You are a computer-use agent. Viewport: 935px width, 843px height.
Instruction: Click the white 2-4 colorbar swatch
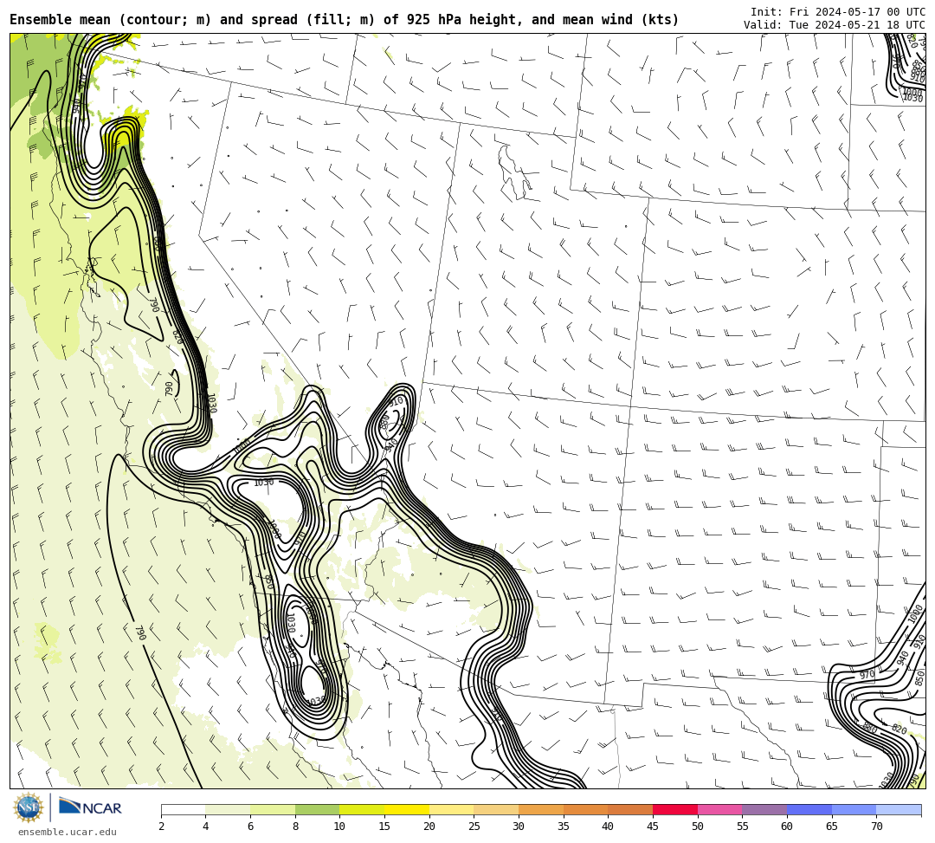[183, 809]
